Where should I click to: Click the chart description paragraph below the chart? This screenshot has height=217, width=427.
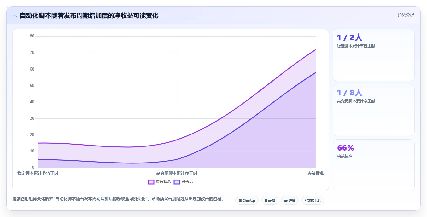118,199
